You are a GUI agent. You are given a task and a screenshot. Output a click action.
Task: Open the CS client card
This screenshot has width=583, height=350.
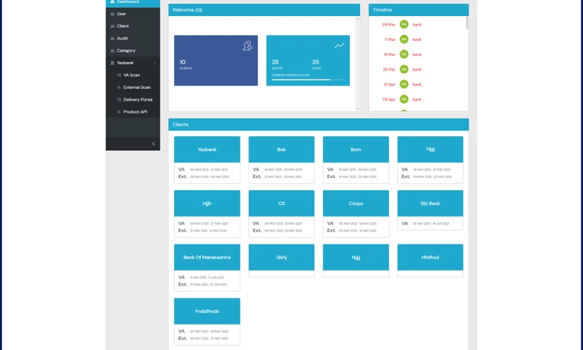coord(281,214)
